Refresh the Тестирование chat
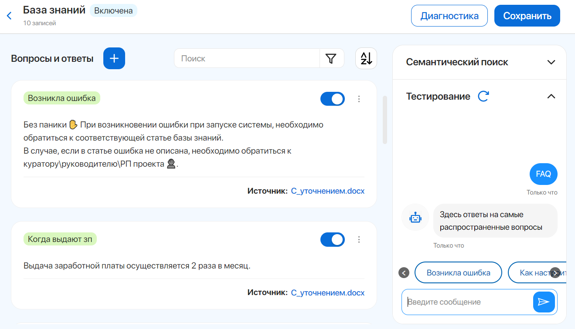 483,96
